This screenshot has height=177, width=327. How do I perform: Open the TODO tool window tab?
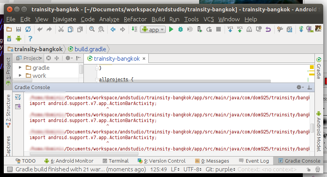tap(25, 161)
